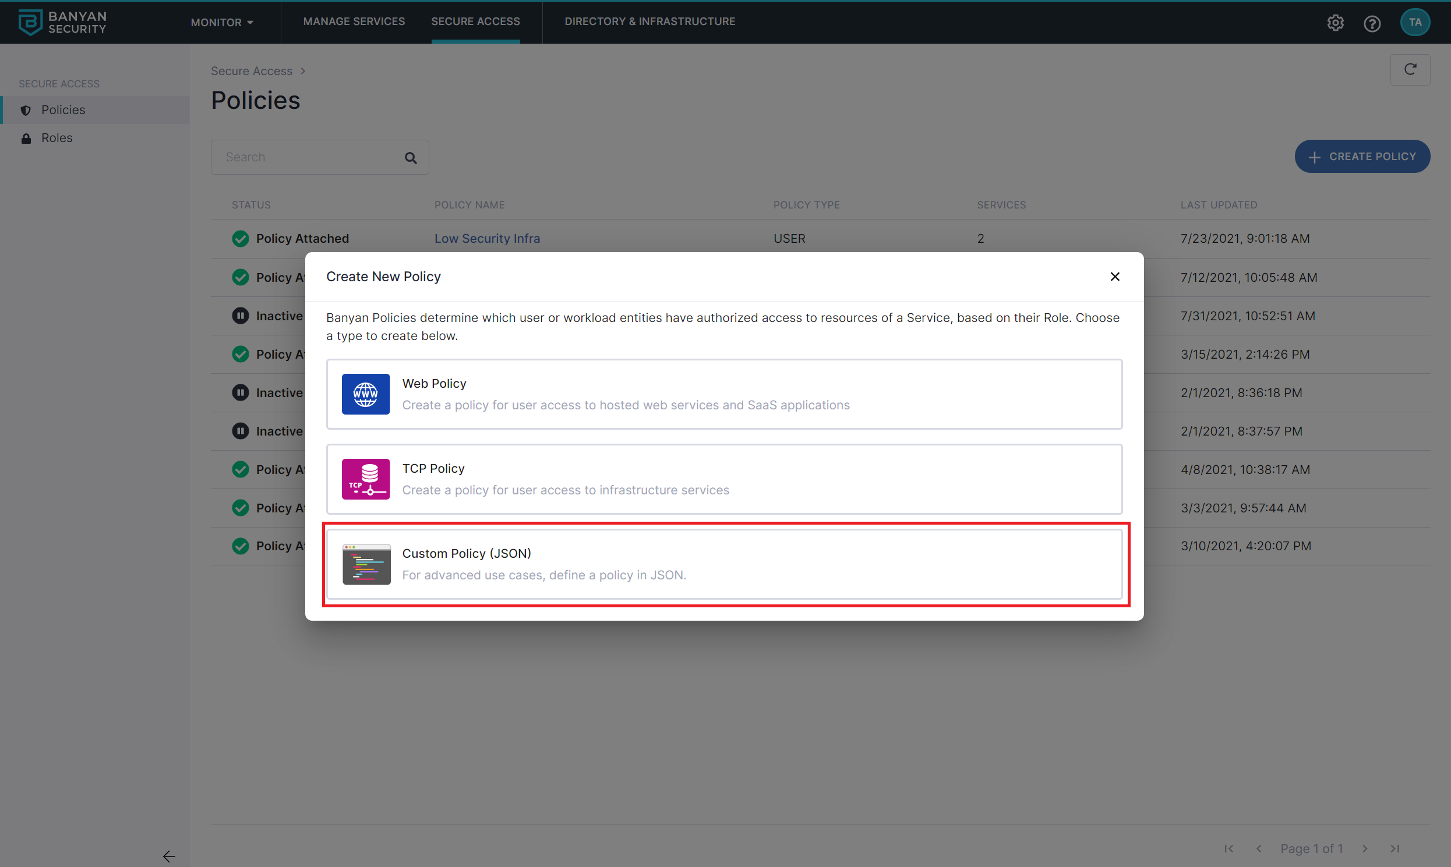Open Manage Services tab
This screenshot has height=867, width=1451.
[x=354, y=22]
